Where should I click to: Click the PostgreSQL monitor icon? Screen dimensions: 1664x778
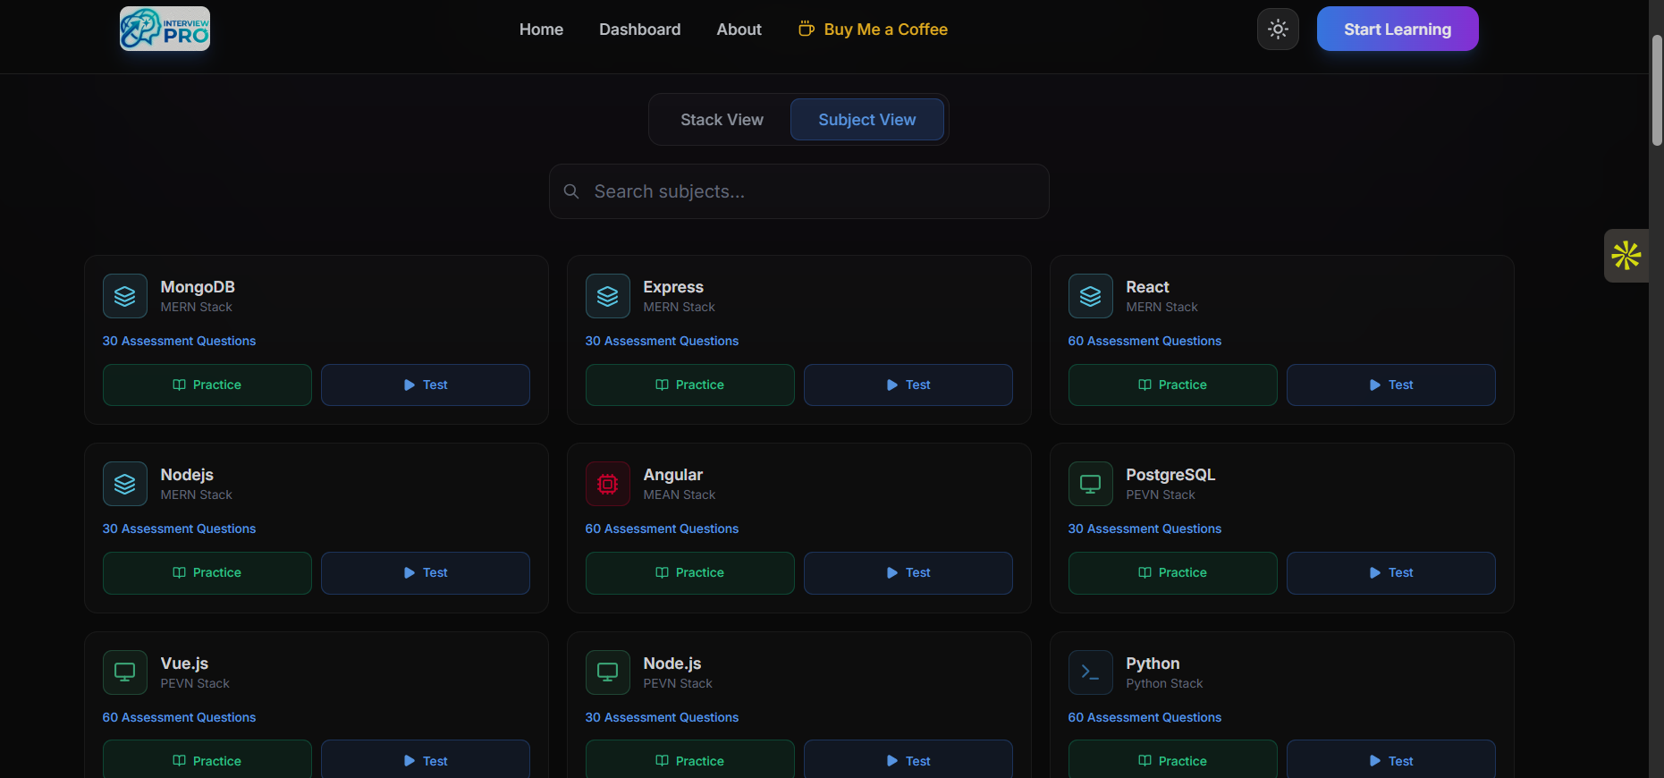click(1091, 484)
